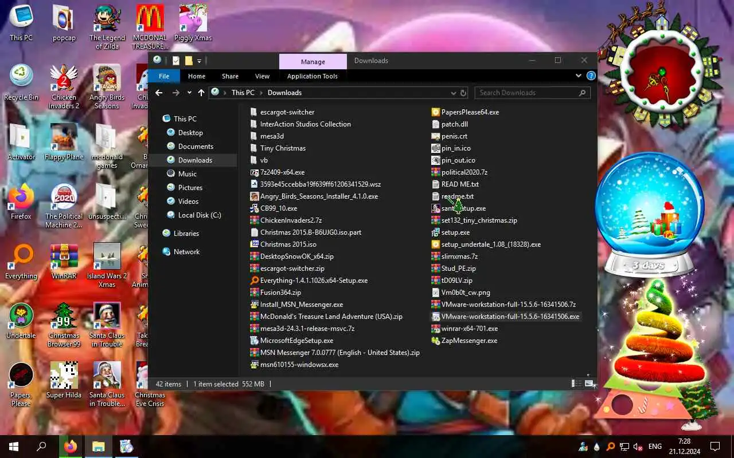Viewport: 734px width, 458px height.
Task: Open the File menu tab
Action: coord(164,76)
